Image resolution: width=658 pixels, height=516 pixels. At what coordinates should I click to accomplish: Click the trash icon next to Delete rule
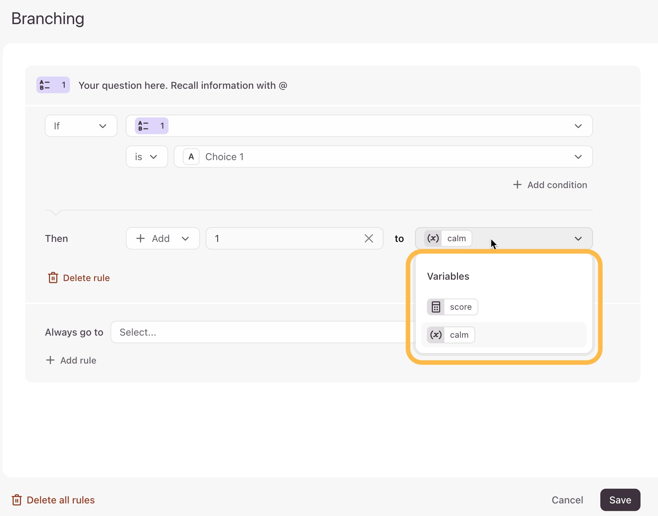click(53, 278)
